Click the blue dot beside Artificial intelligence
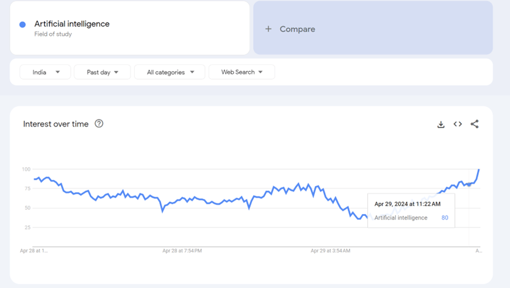This screenshot has height=288, width=510. click(x=23, y=24)
